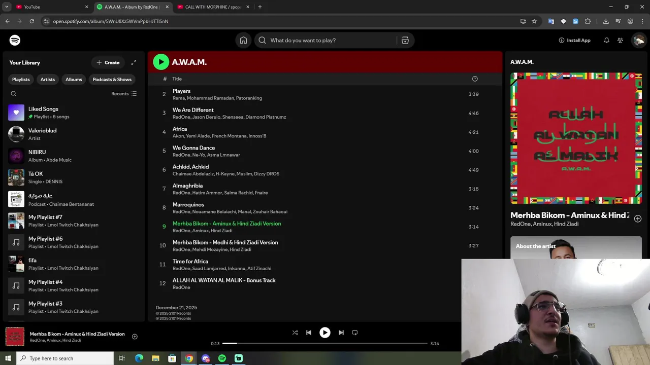Image resolution: width=650 pixels, height=365 pixels.
Task: Filter library by Podcasts & Shows
Action: [x=112, y=80]
